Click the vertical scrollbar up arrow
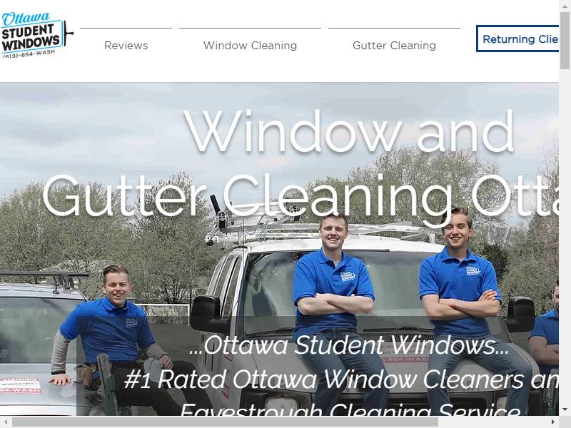The image size is (571, 428). (565, 4)
